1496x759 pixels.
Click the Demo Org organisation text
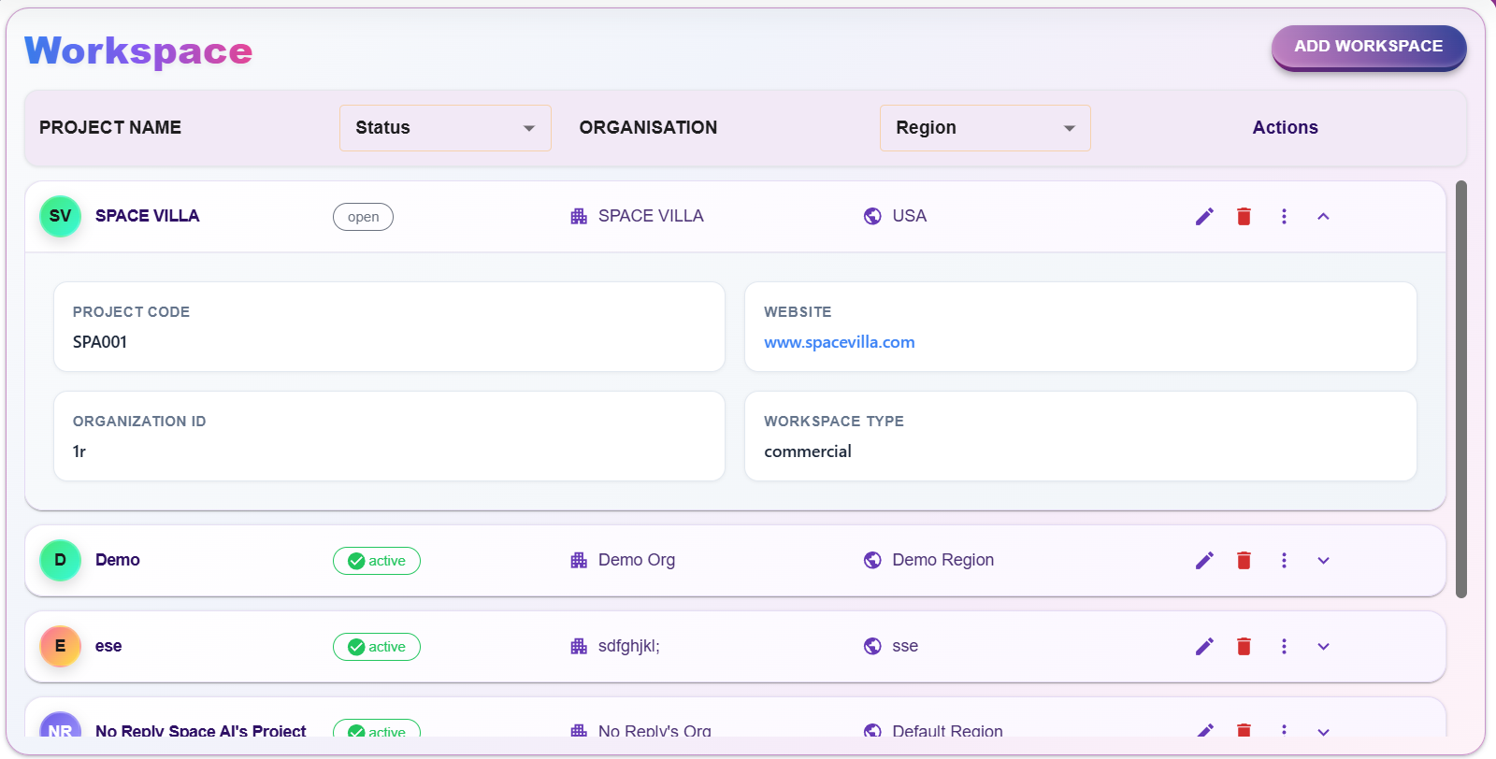coord(637,560)
